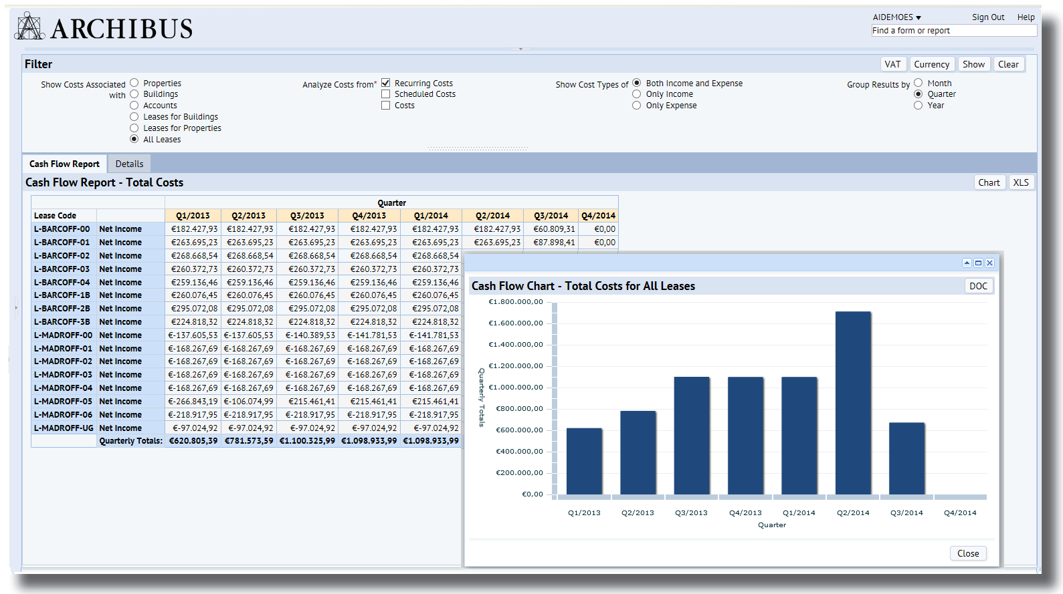Switch to the Details tab

click(129, 164)
